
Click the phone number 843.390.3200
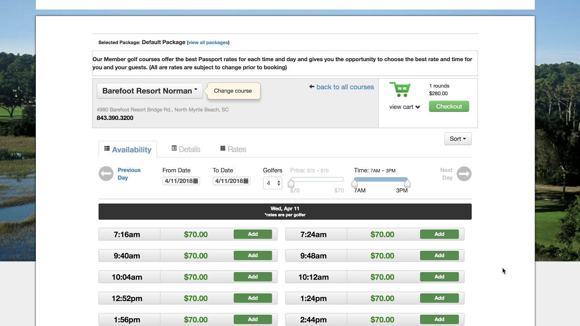115,118
